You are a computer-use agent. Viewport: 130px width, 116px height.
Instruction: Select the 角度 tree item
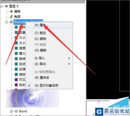(17, 17)
